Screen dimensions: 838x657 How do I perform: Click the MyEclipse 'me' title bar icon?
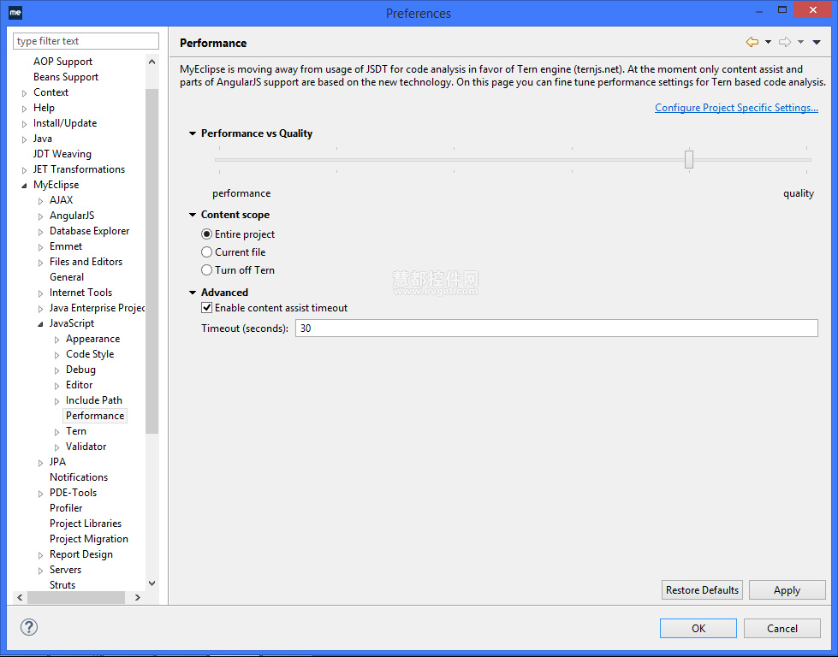pyautogui.click(x=15, y=13)
